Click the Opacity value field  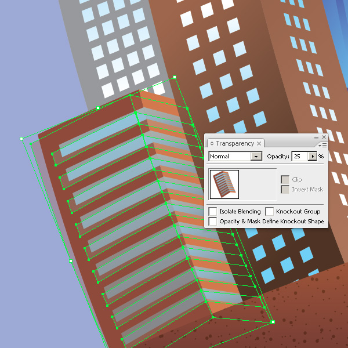point(299,156)
